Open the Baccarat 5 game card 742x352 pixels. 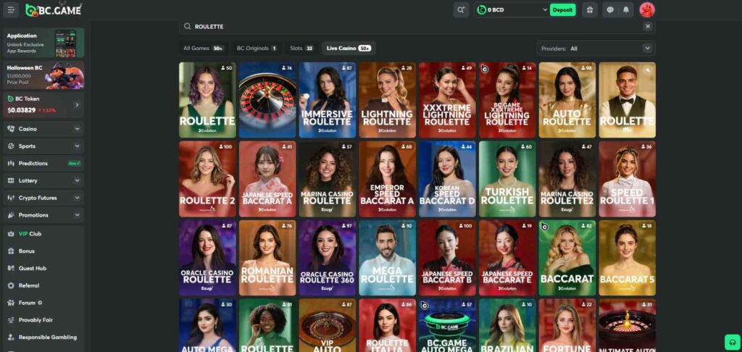(x=627, y=258)
